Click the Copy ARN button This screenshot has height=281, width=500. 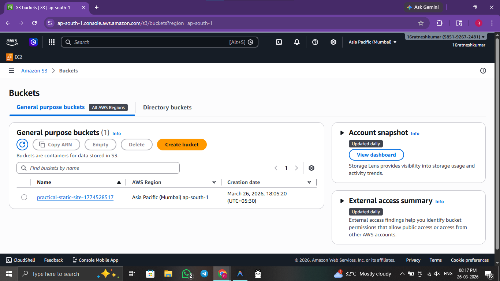(x=56, y=145)
